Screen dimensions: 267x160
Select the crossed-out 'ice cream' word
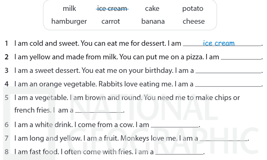(x=112, y=8)
